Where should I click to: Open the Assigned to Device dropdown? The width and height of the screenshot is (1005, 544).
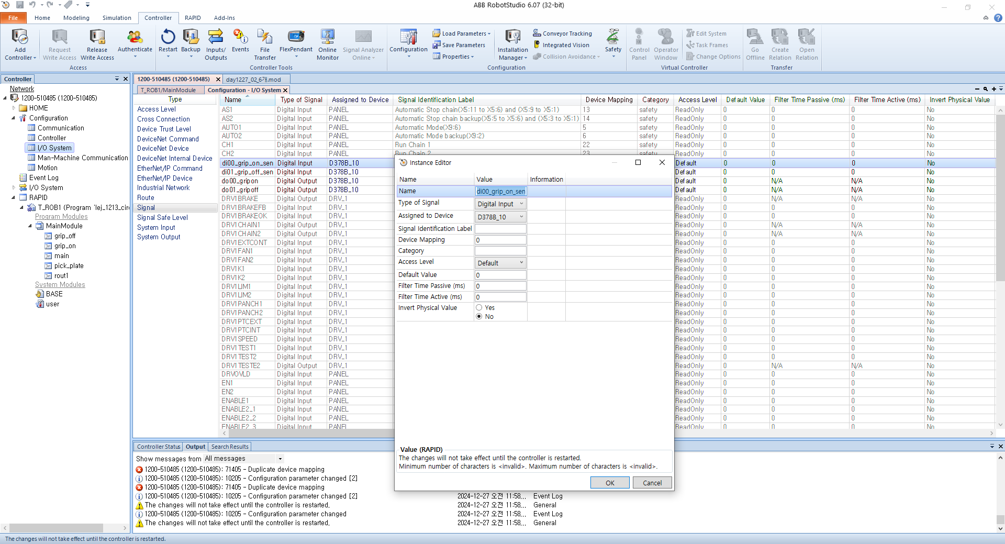500,217
